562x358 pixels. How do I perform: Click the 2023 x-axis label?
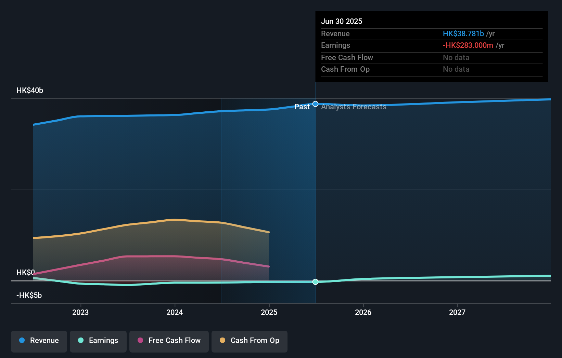(x=80, y=312)
